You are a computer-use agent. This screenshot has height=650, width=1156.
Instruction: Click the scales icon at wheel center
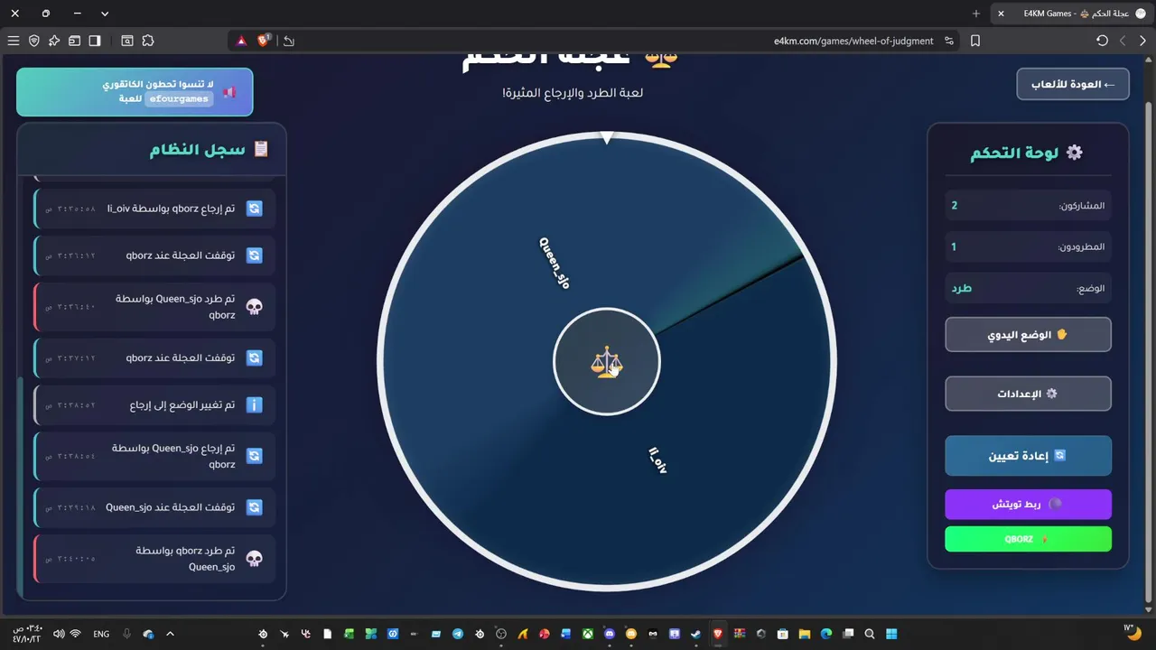pyautogui.click(x=606, y=362)
